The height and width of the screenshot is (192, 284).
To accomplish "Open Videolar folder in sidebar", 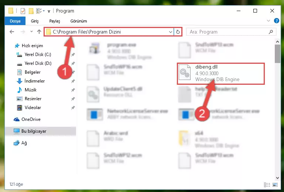I will pyautogui.click(x=29, y=108).
